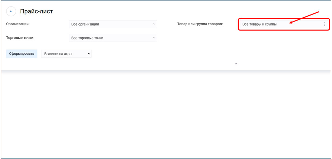Click the red arrow annotation pointing at field
Viewport: 332px width, 159px height.
point(304,18)
